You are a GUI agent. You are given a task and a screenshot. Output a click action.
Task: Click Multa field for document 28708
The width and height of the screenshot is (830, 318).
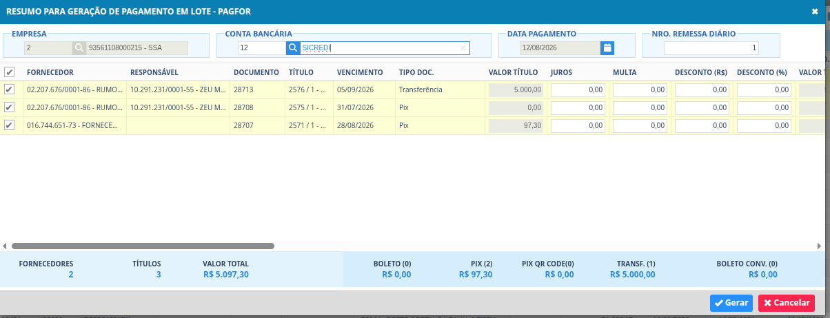pos(640,107)
